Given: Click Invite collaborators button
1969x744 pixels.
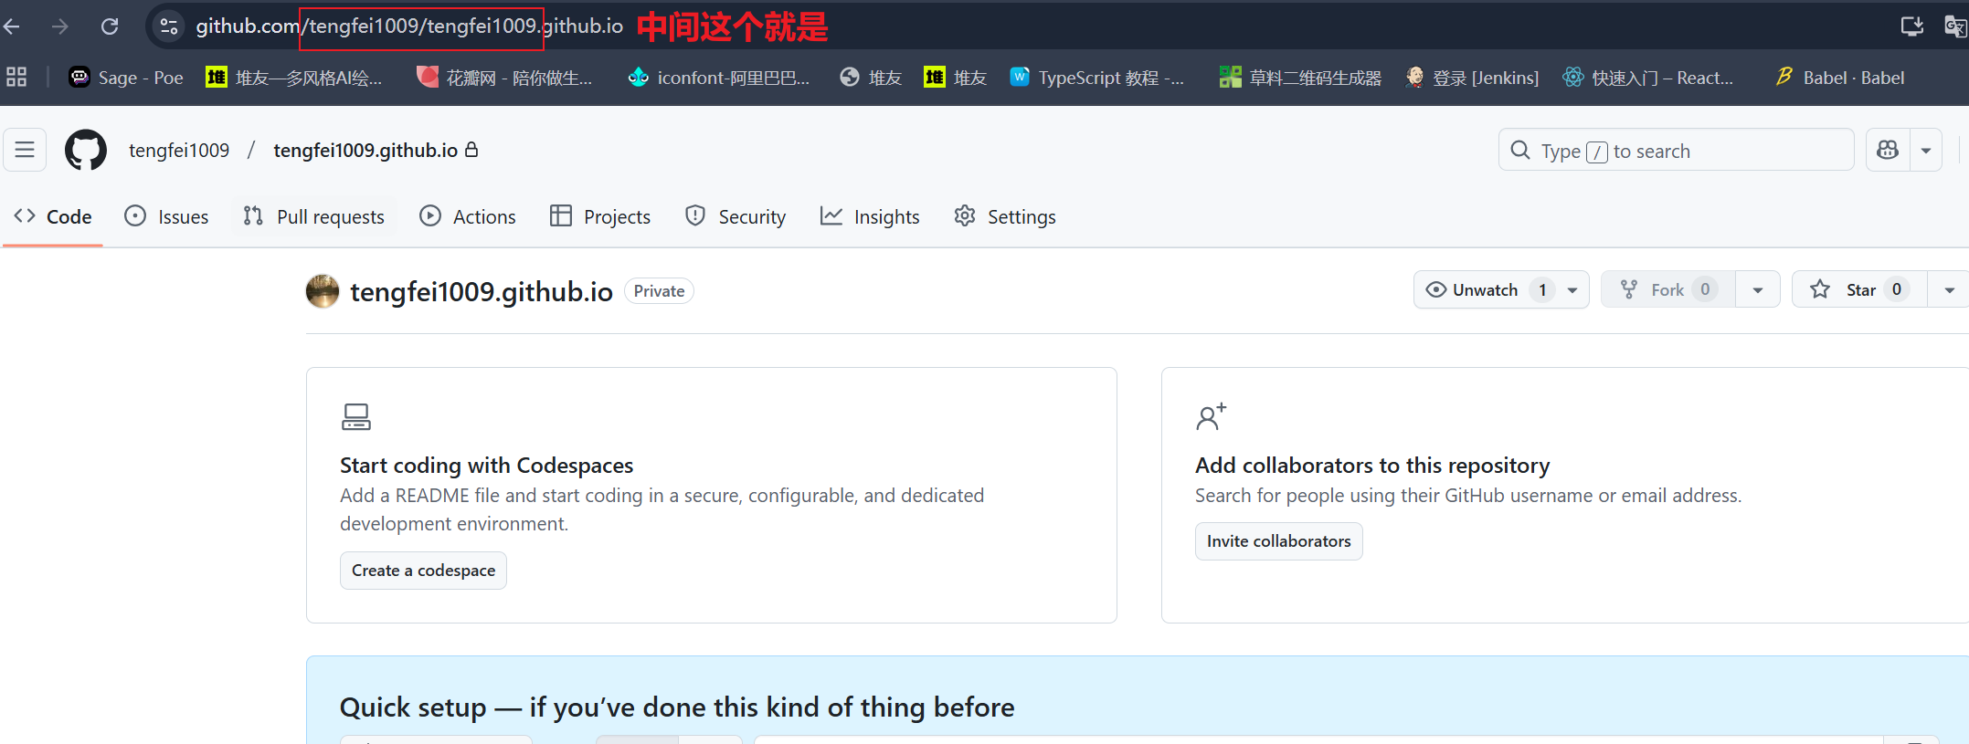Looking at the screenshot, I should pyautogui.click(x=1278, y=541).
